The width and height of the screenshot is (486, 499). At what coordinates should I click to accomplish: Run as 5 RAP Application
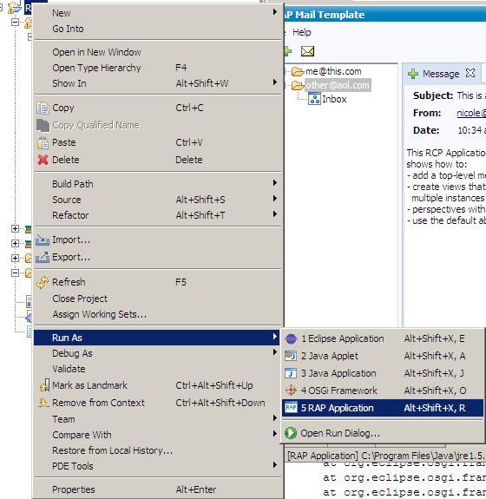tap(383, 408)
